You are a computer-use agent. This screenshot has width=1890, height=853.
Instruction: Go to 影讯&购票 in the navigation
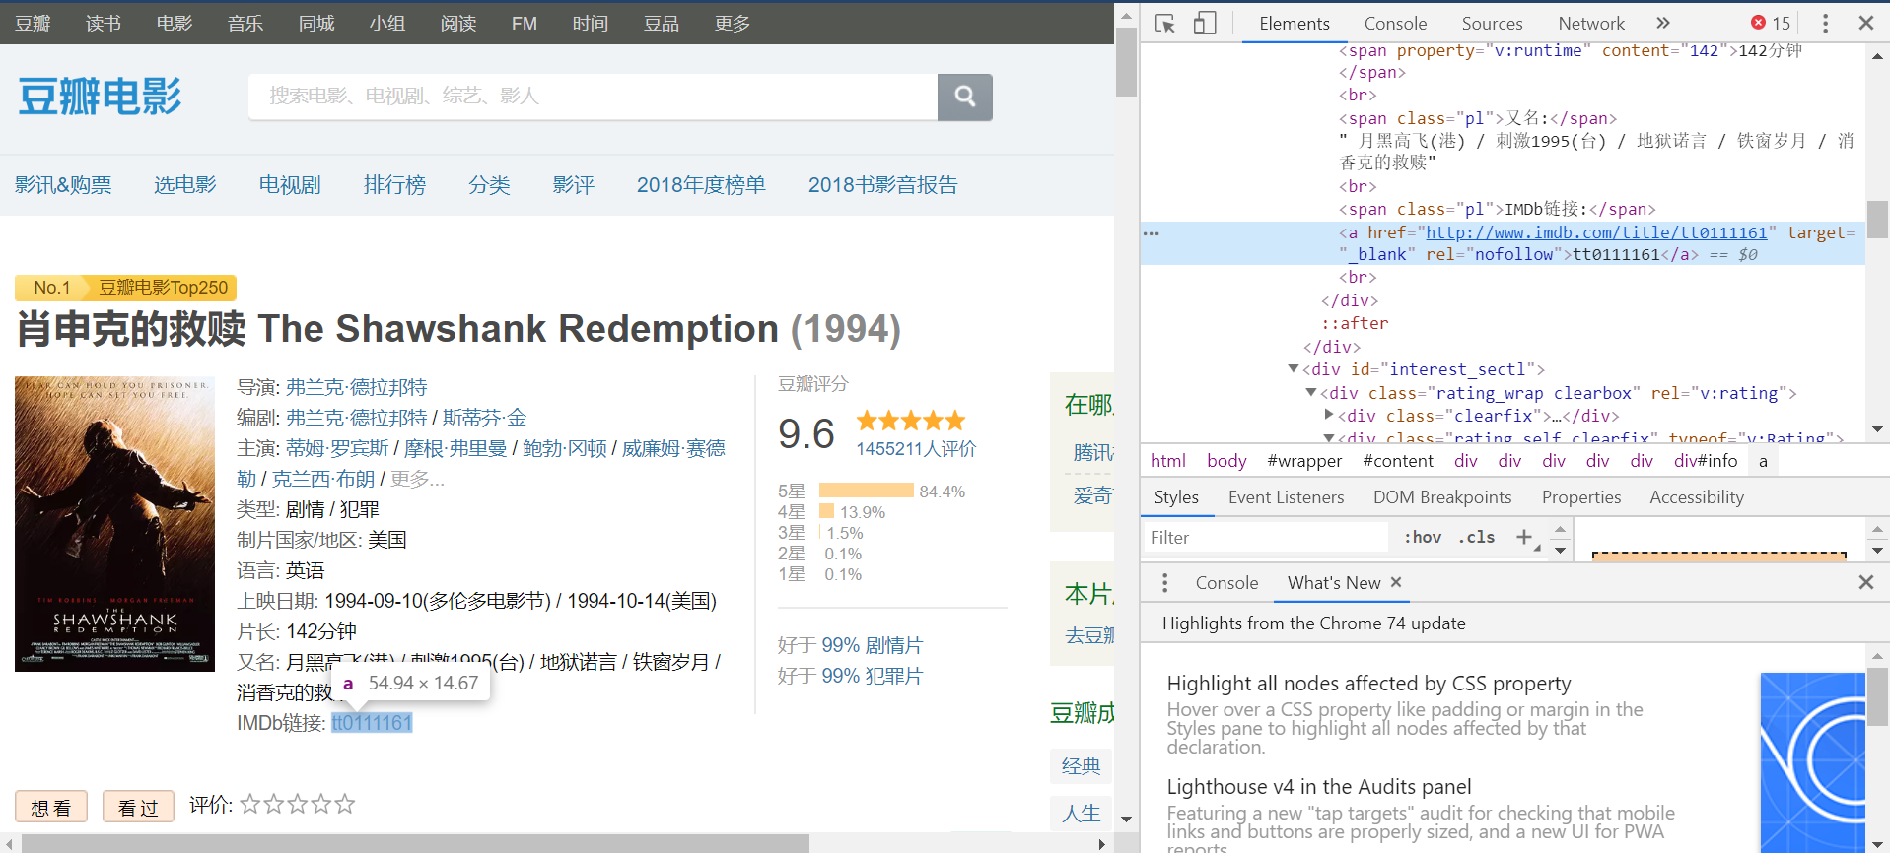(63, 185)
